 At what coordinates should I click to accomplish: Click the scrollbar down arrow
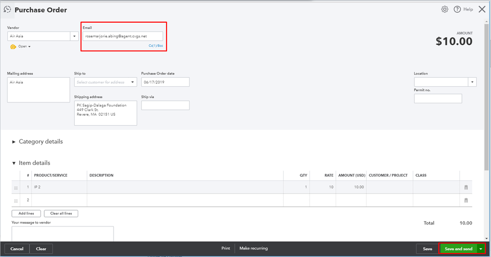[486, 239]
